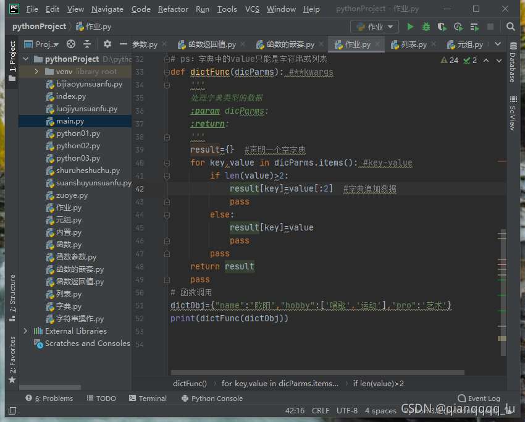Open the Refactor menu
This screenshot has width=525, height=422.
[x=173, y=9]
